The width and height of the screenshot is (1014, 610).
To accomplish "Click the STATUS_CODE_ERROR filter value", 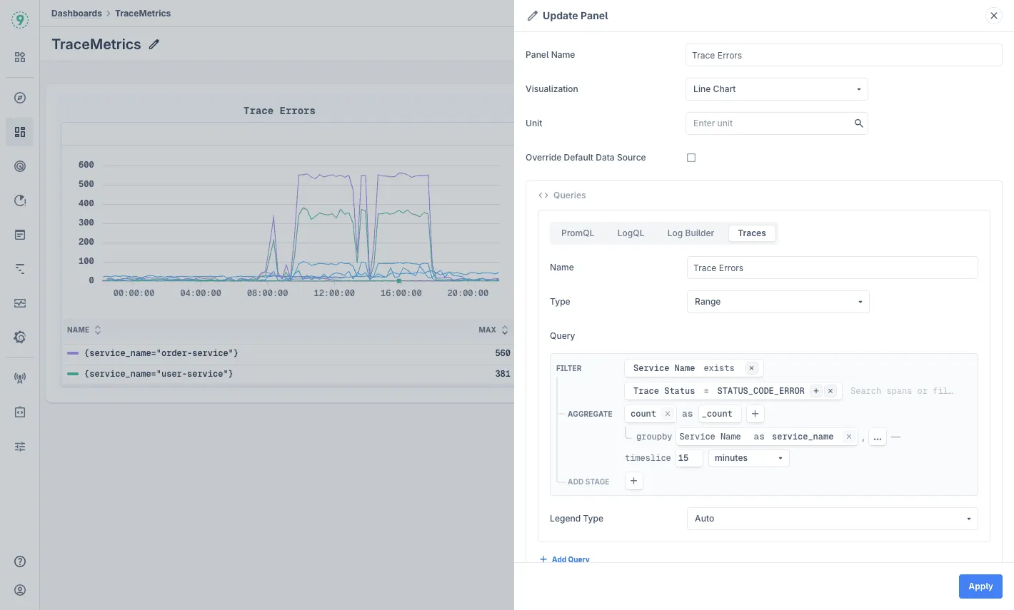I will (x=760, y=391).
